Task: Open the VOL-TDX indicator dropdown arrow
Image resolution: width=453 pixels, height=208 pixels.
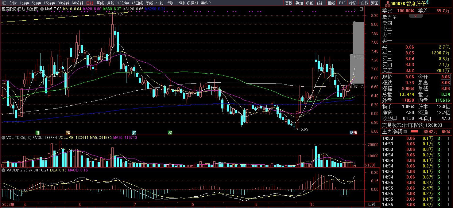Action: pos(3,138)
